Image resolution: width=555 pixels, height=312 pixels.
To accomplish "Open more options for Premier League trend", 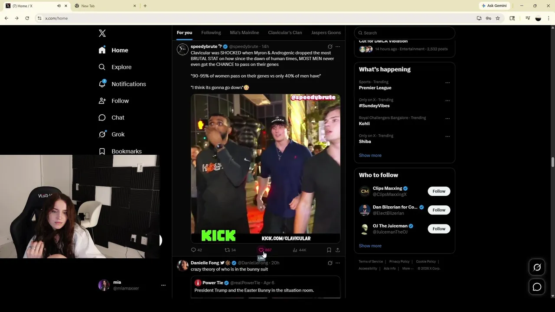I will pyautogui.click(x=447, y=83).
